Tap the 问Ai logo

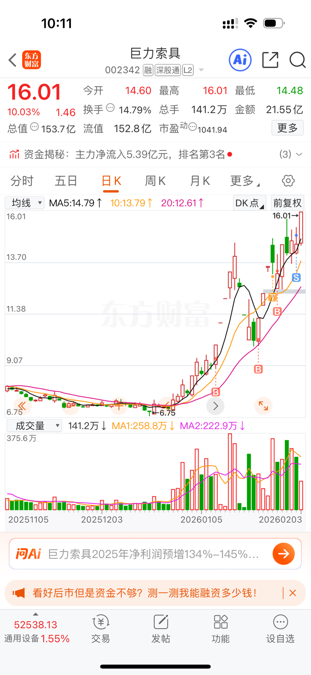click(28, 554)
